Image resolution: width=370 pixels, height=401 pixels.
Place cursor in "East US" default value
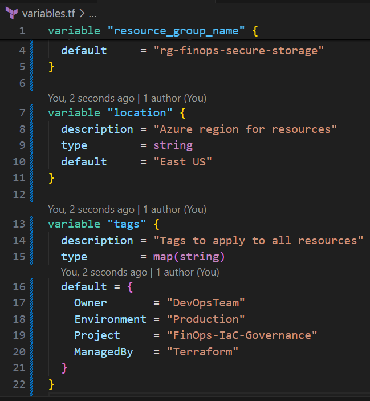coord(182,161)
